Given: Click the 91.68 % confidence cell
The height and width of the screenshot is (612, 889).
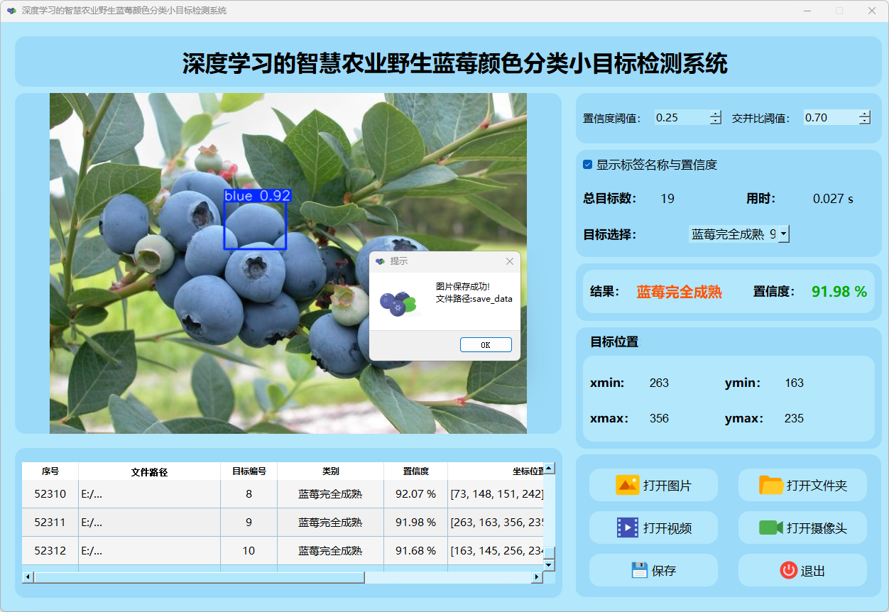Looking at the screenshot, I should point(416,551).
